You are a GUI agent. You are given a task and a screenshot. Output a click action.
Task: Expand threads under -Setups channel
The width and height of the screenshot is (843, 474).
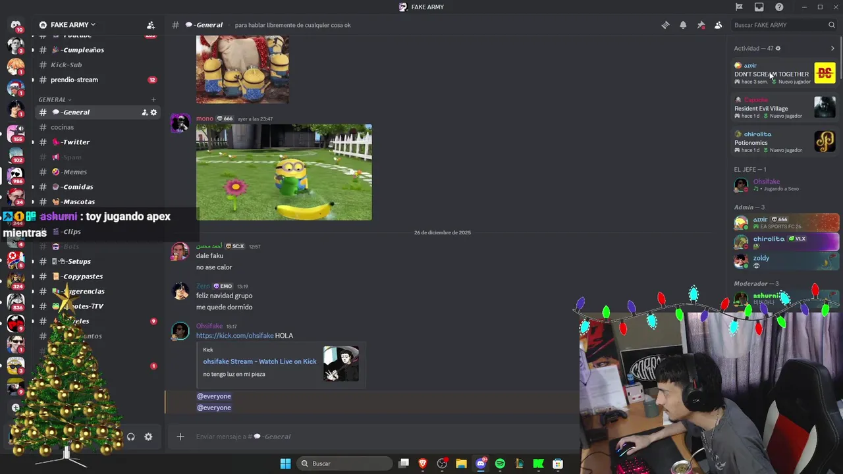point(33,261)
